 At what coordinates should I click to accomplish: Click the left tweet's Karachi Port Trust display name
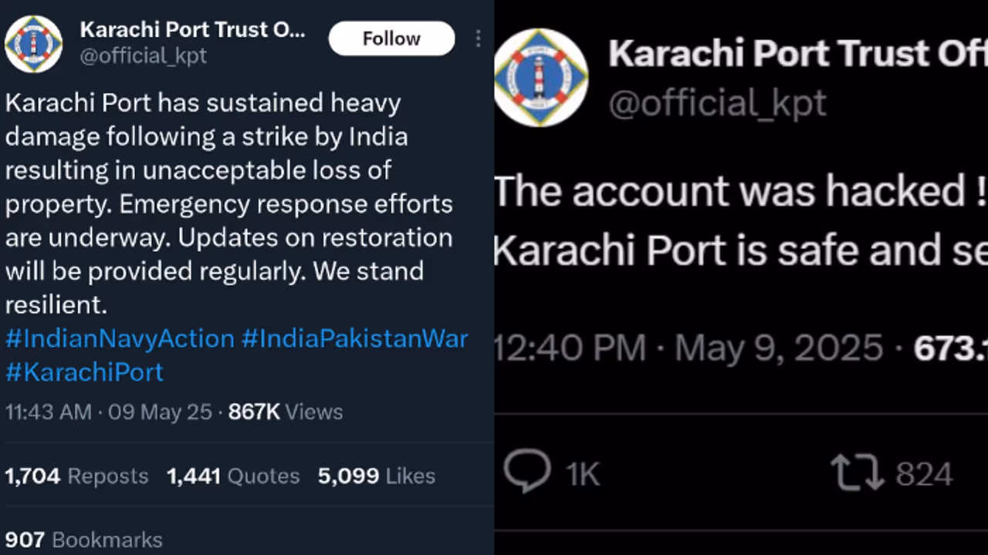coord(193,30)
